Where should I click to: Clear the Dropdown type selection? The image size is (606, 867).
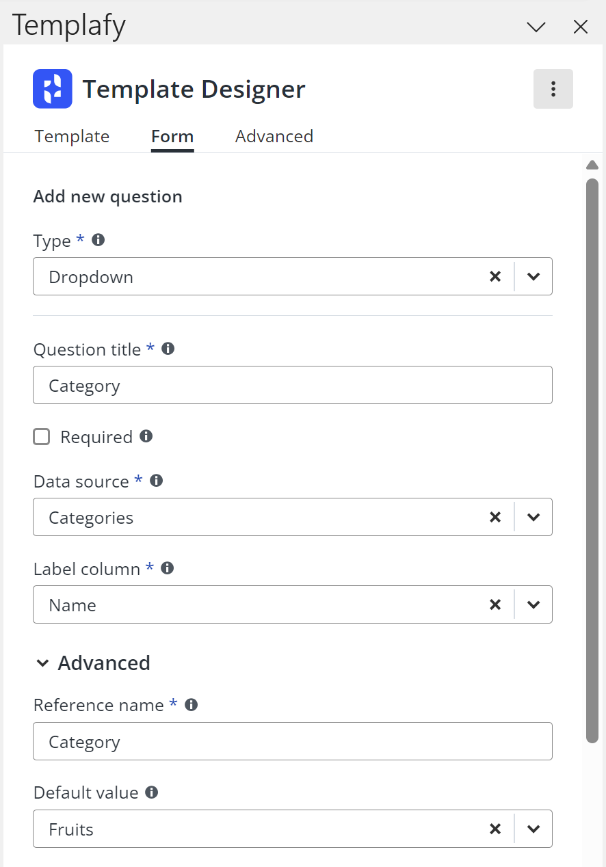pyautogui.click(x=495, y=276)
